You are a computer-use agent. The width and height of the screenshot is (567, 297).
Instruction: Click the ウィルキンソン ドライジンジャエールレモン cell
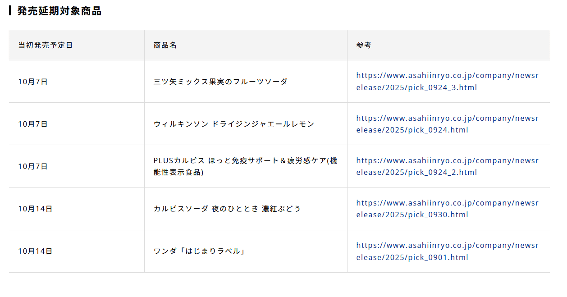[234, 124]
